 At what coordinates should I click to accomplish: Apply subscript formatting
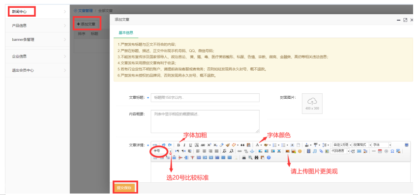coord(215,145)
